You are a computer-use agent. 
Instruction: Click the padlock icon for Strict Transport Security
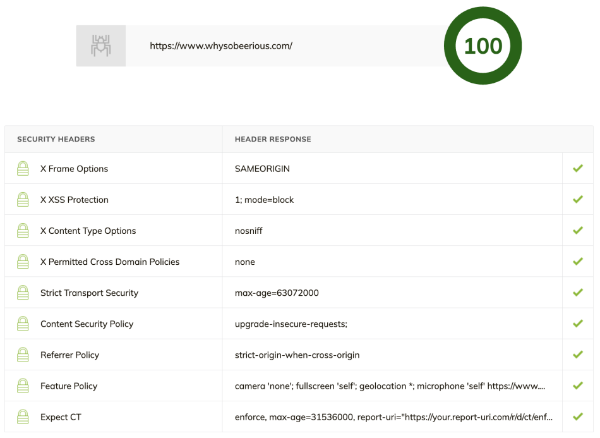click(x=23, y=292)
